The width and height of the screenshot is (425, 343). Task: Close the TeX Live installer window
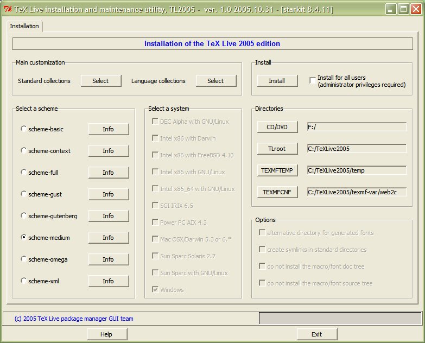(x=416, y=9)
